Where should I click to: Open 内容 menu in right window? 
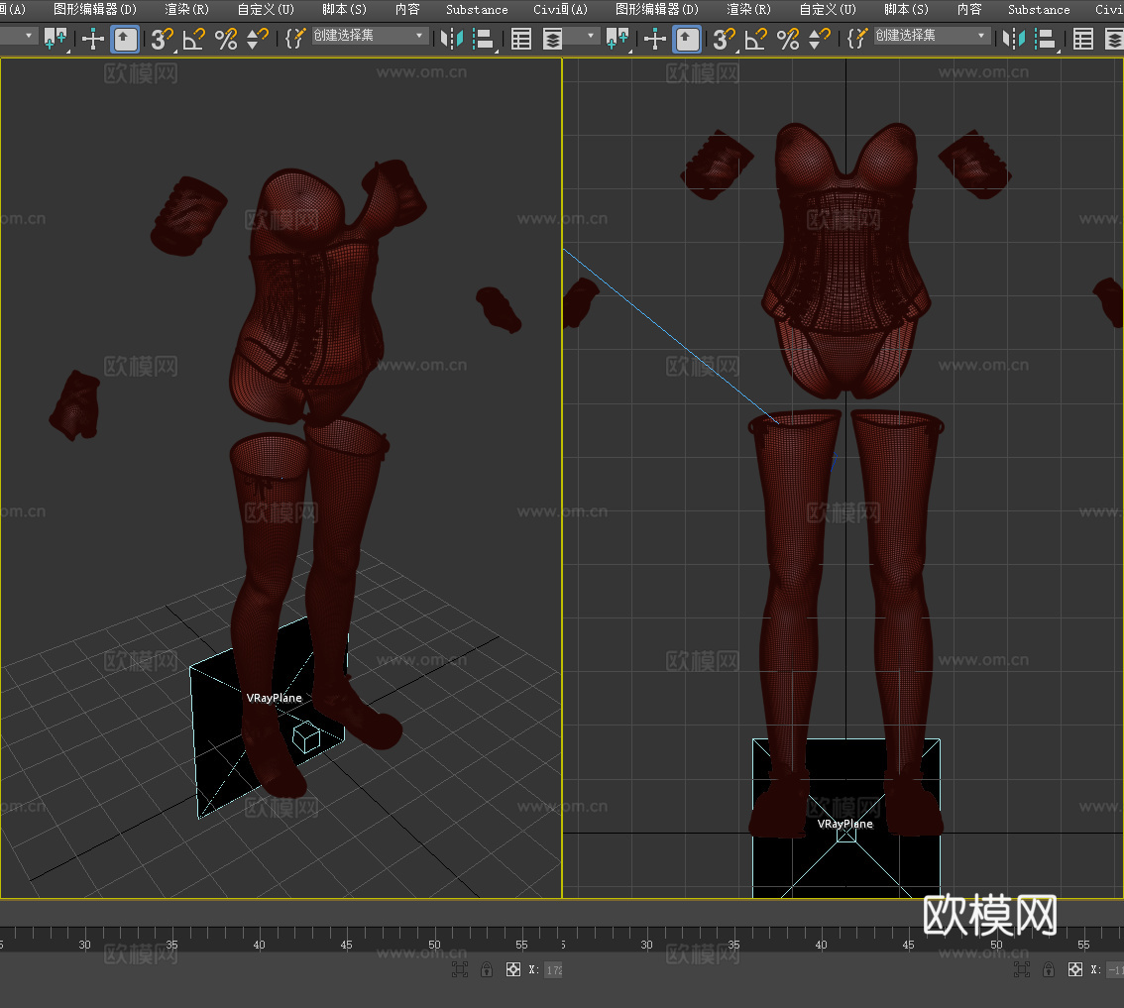[x=969, y=9]
